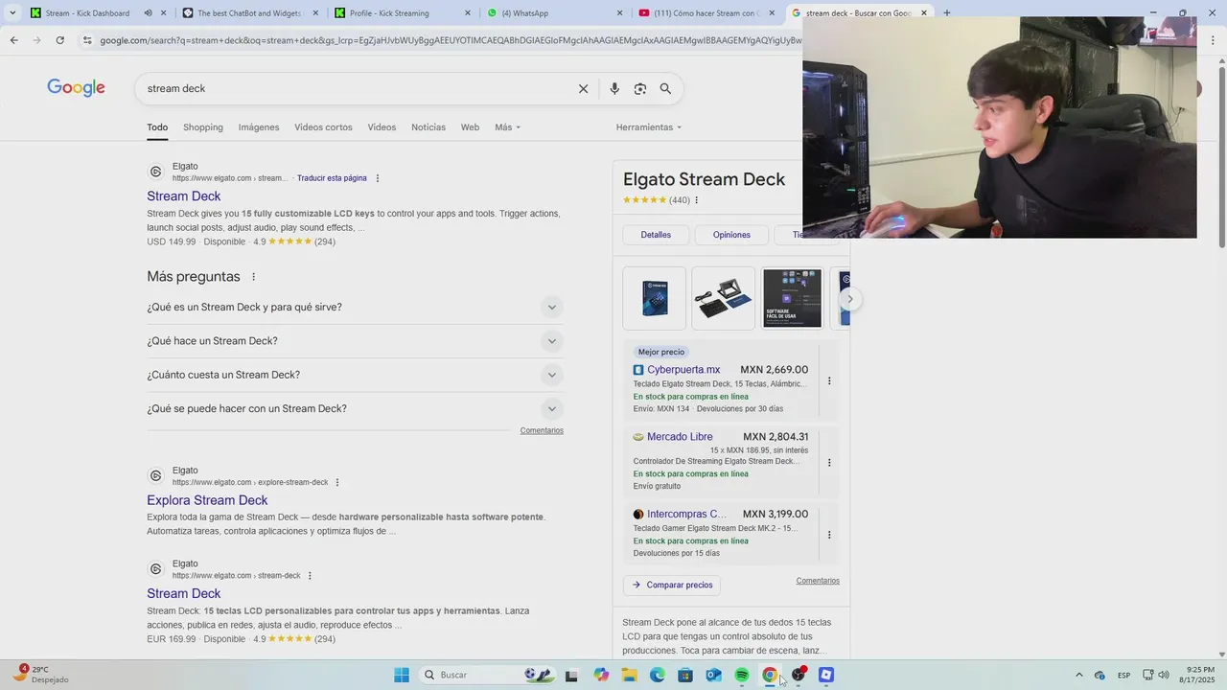
Task: Open 'Explora Stream Deck' result link
Action: tap(207, 500)
